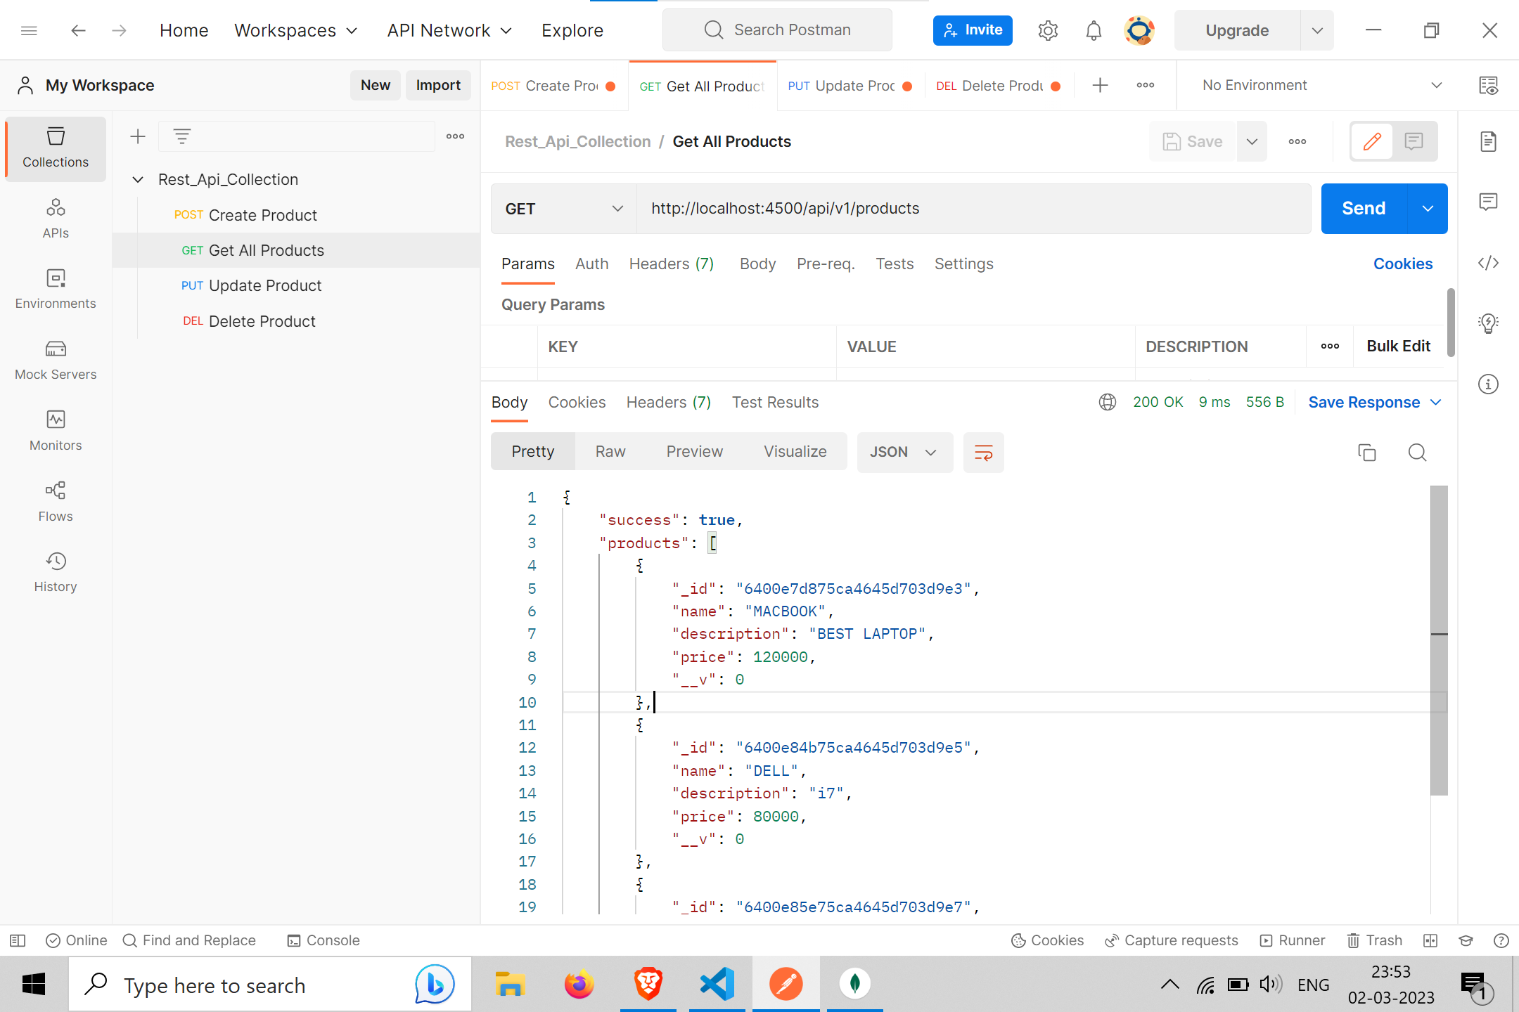
Task: Open the HTTP method dropdown
Action: click(563, 208)
